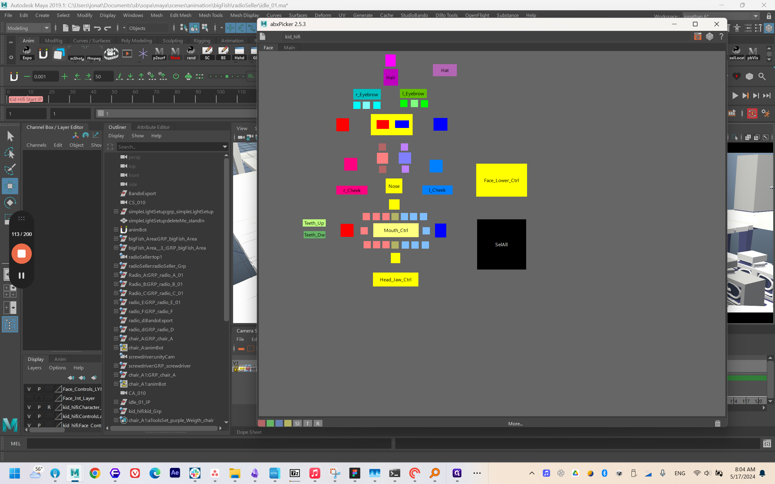
Task: Open Outliner search filter dropdown arrow
Action: tap(225, 147)
